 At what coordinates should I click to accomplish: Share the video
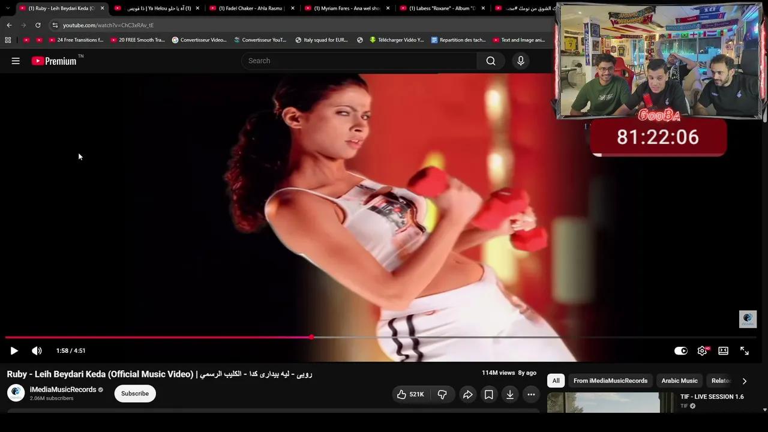tap(468, 394)
